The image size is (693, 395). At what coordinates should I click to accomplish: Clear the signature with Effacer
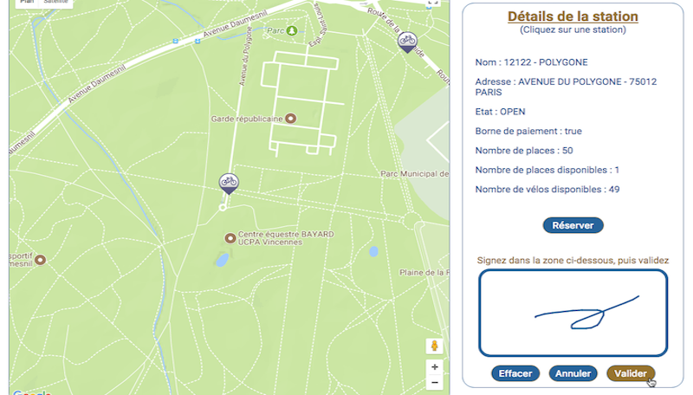click(x=515, y=373)
